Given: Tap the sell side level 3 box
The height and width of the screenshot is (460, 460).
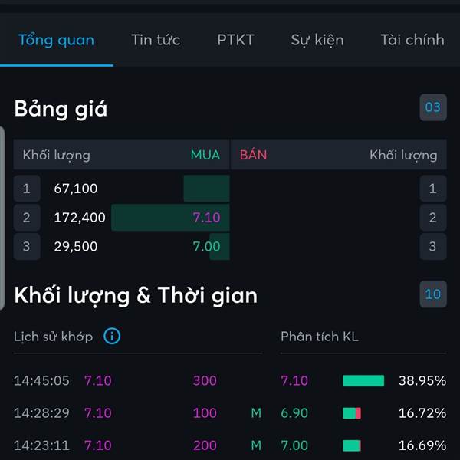Looking at the screenshot, I should click(x=433, y=246).
